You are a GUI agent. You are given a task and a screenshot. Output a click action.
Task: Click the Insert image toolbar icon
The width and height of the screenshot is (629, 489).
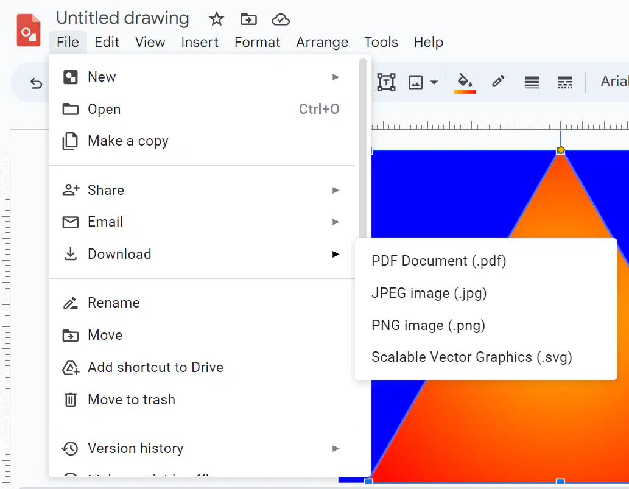tap(415, 83)
